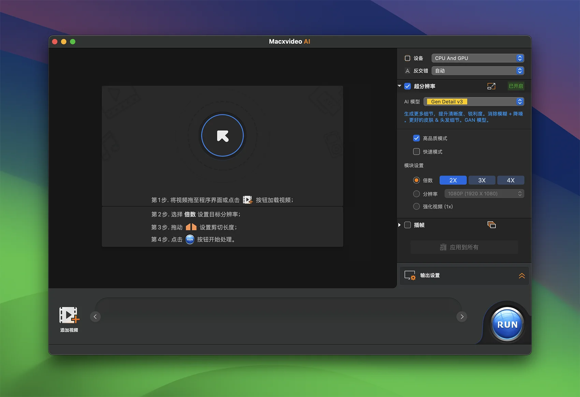
Task: Click the empty video list strip
Action: coord(278,317)
